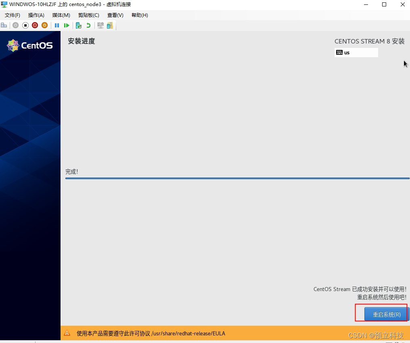Click the 重启系统(R) reboot button

coord(387,314)
